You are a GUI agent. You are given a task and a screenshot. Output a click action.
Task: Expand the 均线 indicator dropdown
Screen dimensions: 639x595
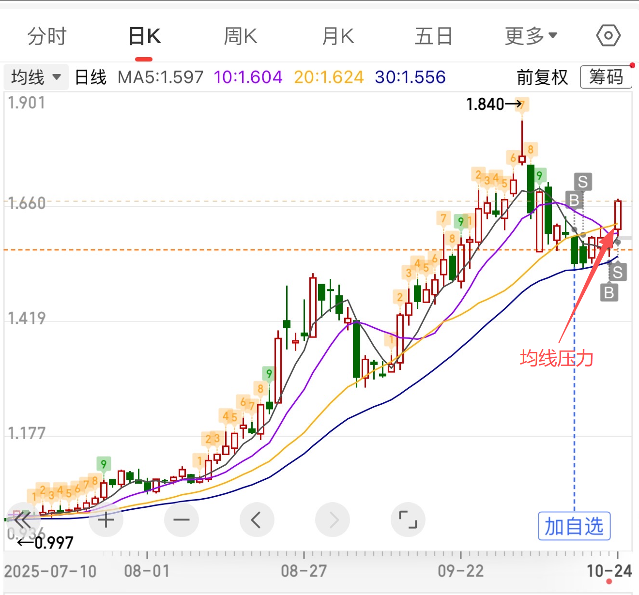36,77
